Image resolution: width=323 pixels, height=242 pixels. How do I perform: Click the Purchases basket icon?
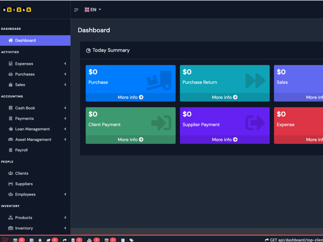[11, 74]
